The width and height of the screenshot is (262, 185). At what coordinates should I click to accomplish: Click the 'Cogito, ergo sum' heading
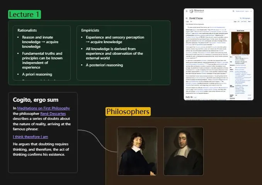(36, 100)
